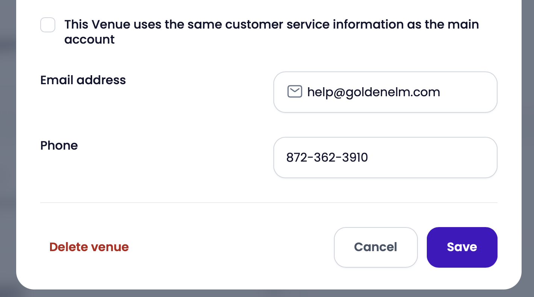Screen dimensions: 534x297
Task: Click the Email address field label
Action: click(83, 80)
